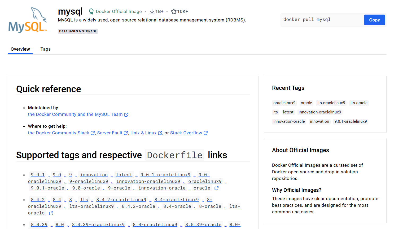
Task: Click external icon after Server Fault
Action: tap(126, 133)
